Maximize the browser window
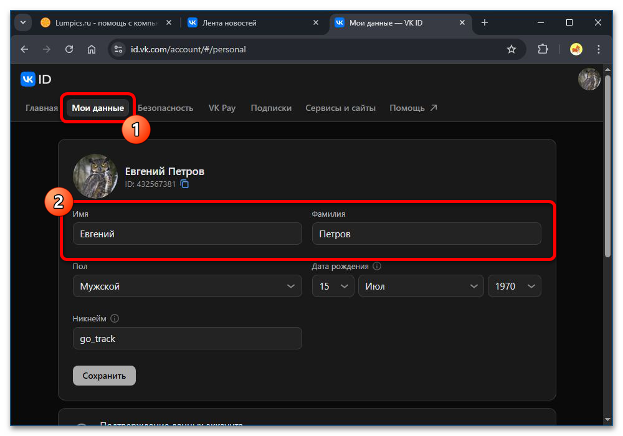623x436 pixels. [569, 22]
